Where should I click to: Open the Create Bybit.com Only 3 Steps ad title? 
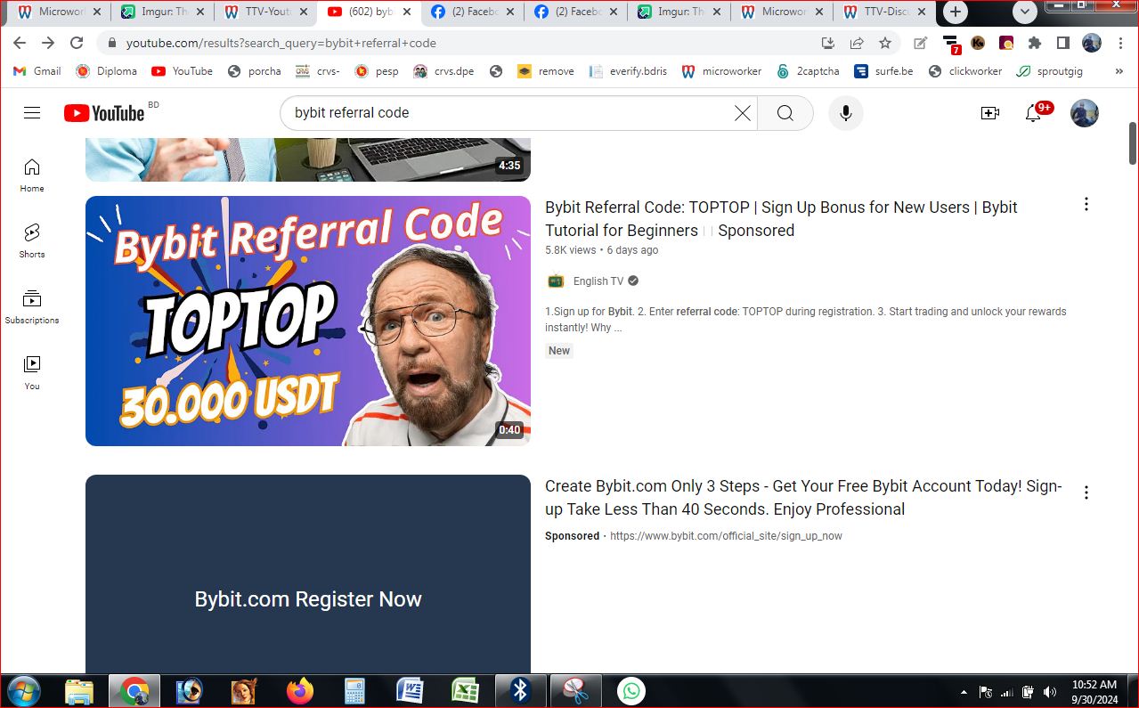click(x=803, y=497)
